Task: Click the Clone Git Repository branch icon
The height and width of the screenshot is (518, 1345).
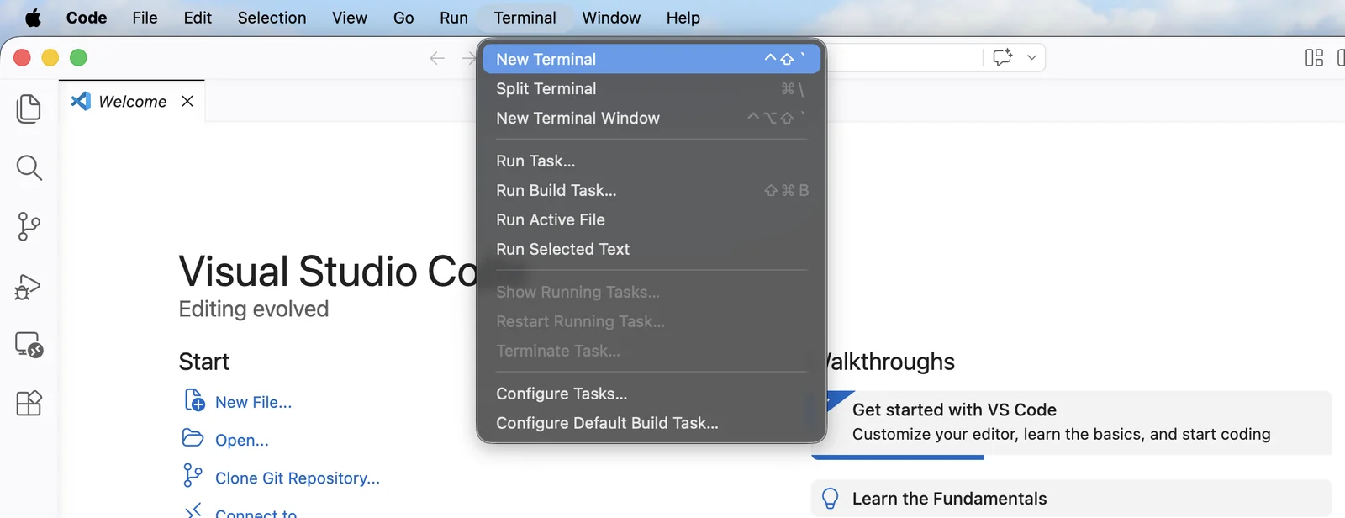Action: [x=193, y=475]
